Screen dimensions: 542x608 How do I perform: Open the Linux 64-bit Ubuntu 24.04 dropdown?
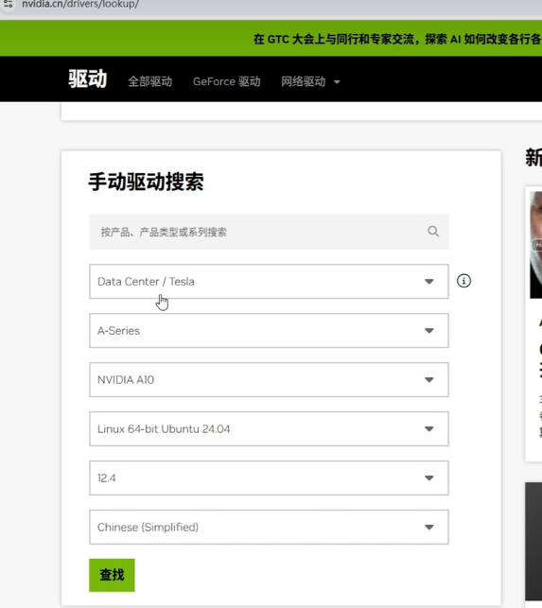(x=269, y=429)
